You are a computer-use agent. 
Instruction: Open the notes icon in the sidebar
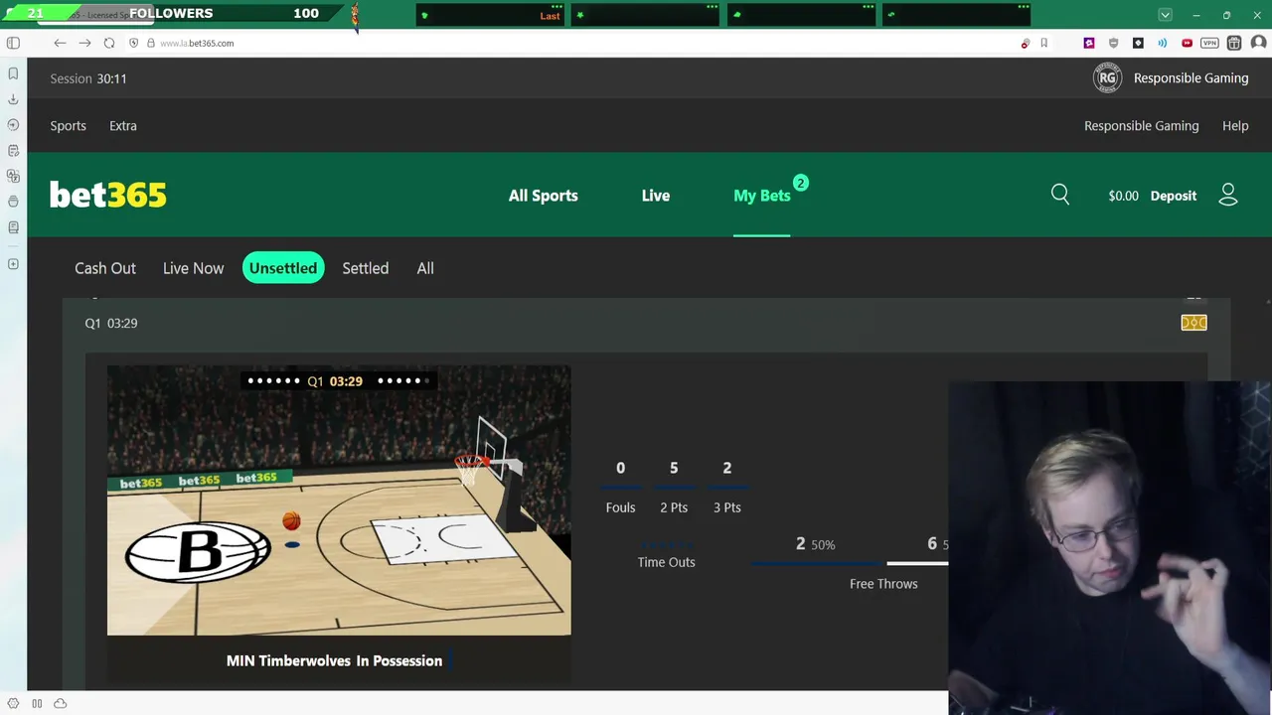click(x=13, y=151)
